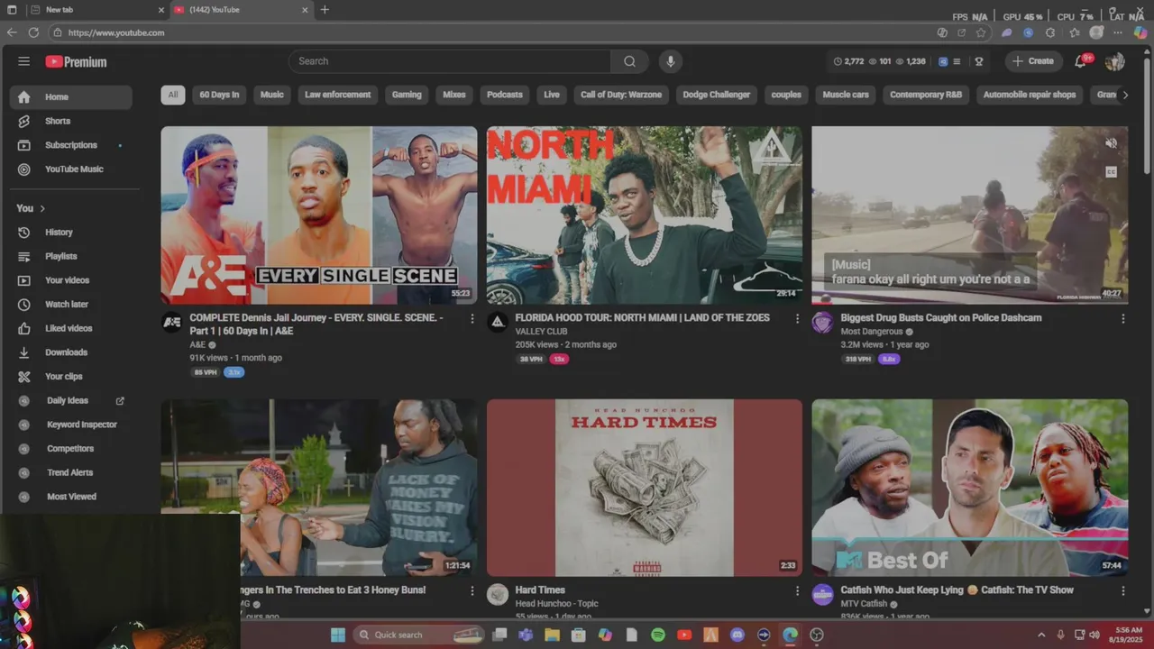The width and height of the screenshot is (1154, 649).
Task: Open the vidIQ list menu icon
Action: (x=957, y=61)
